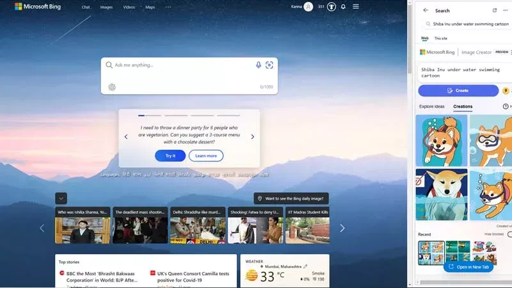Open the Images tab in Bing header
The width and height of the screenshot is (512, 288).
(106, 7)
